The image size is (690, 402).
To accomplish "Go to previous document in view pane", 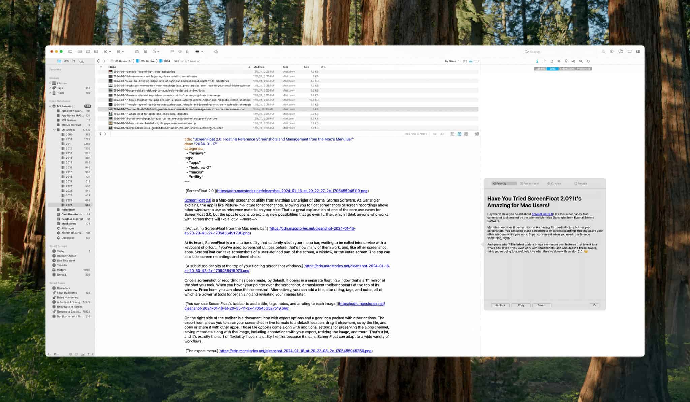I will tap(100, 134).
